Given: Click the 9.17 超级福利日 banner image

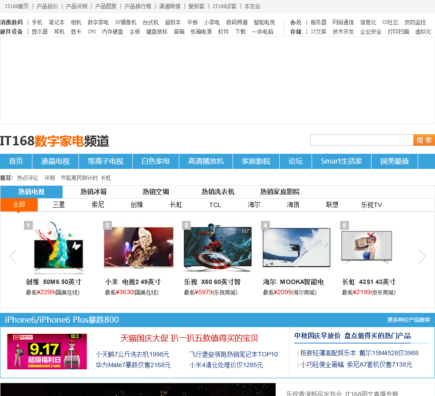Looking at the screenshot, I should 47,352.
